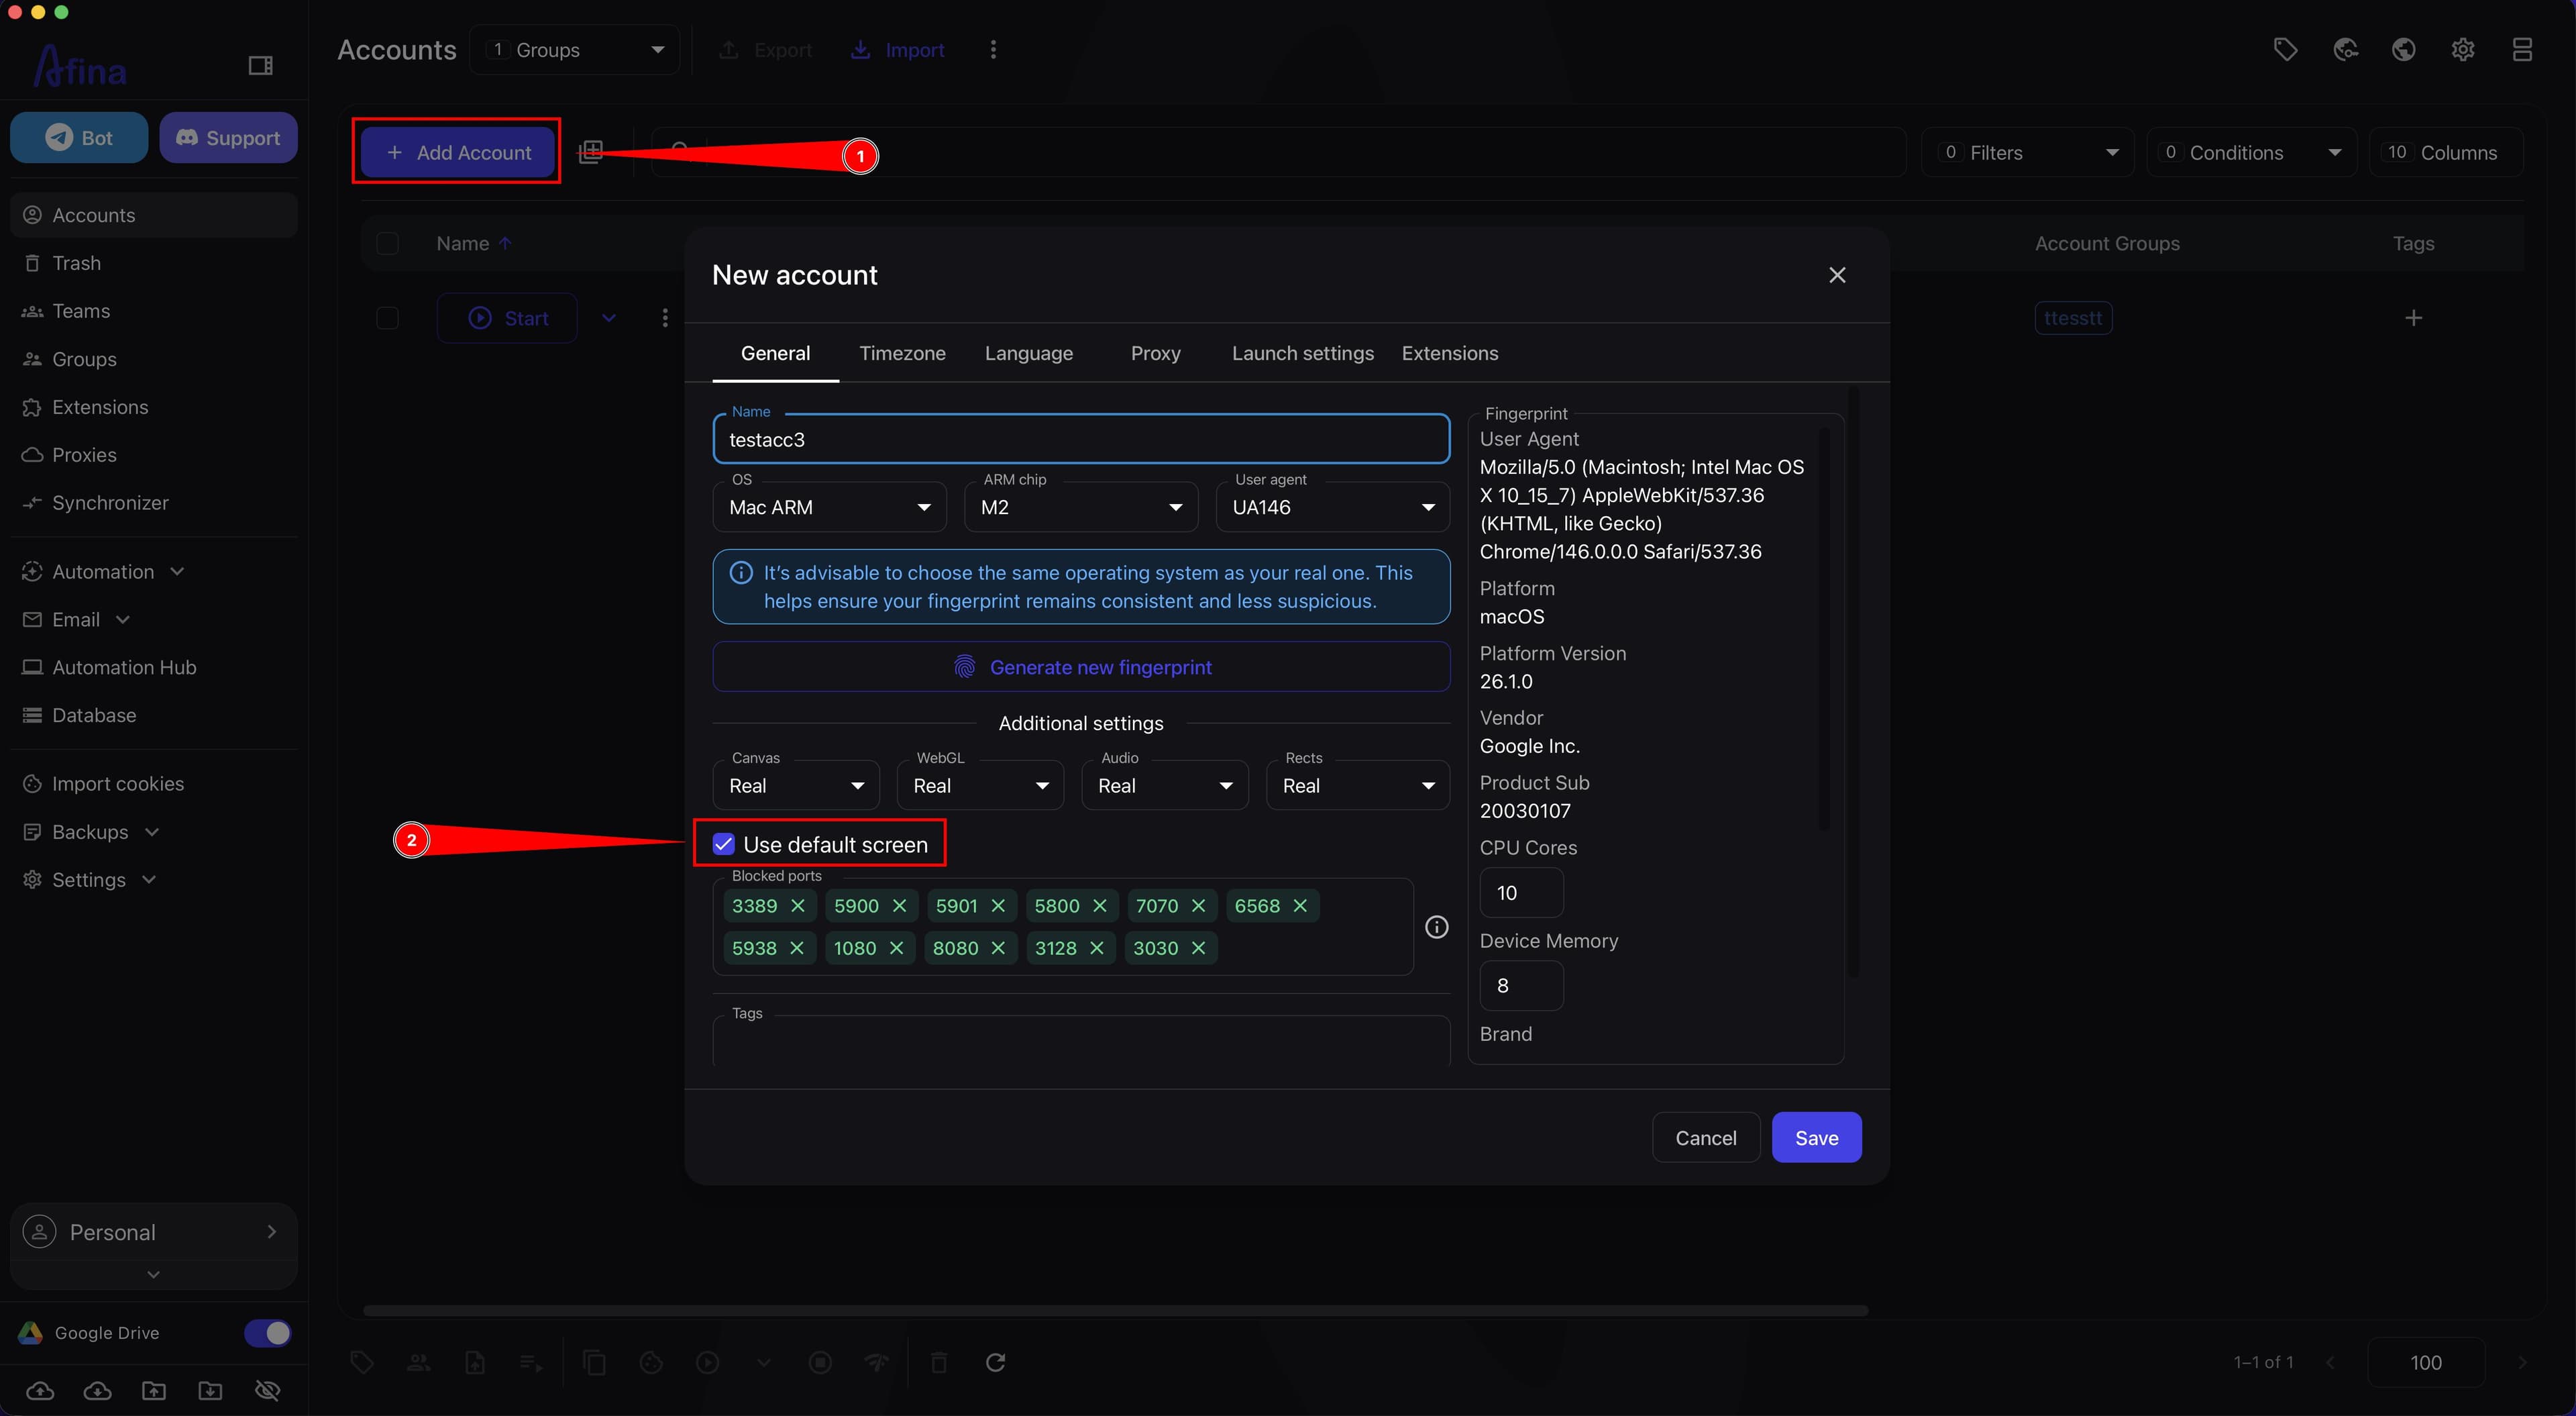Click the play circle icon in the bottom toolbar
Image resolution: width=2576 pixels, height=1416 pixels.
[x=708, y=1362]
